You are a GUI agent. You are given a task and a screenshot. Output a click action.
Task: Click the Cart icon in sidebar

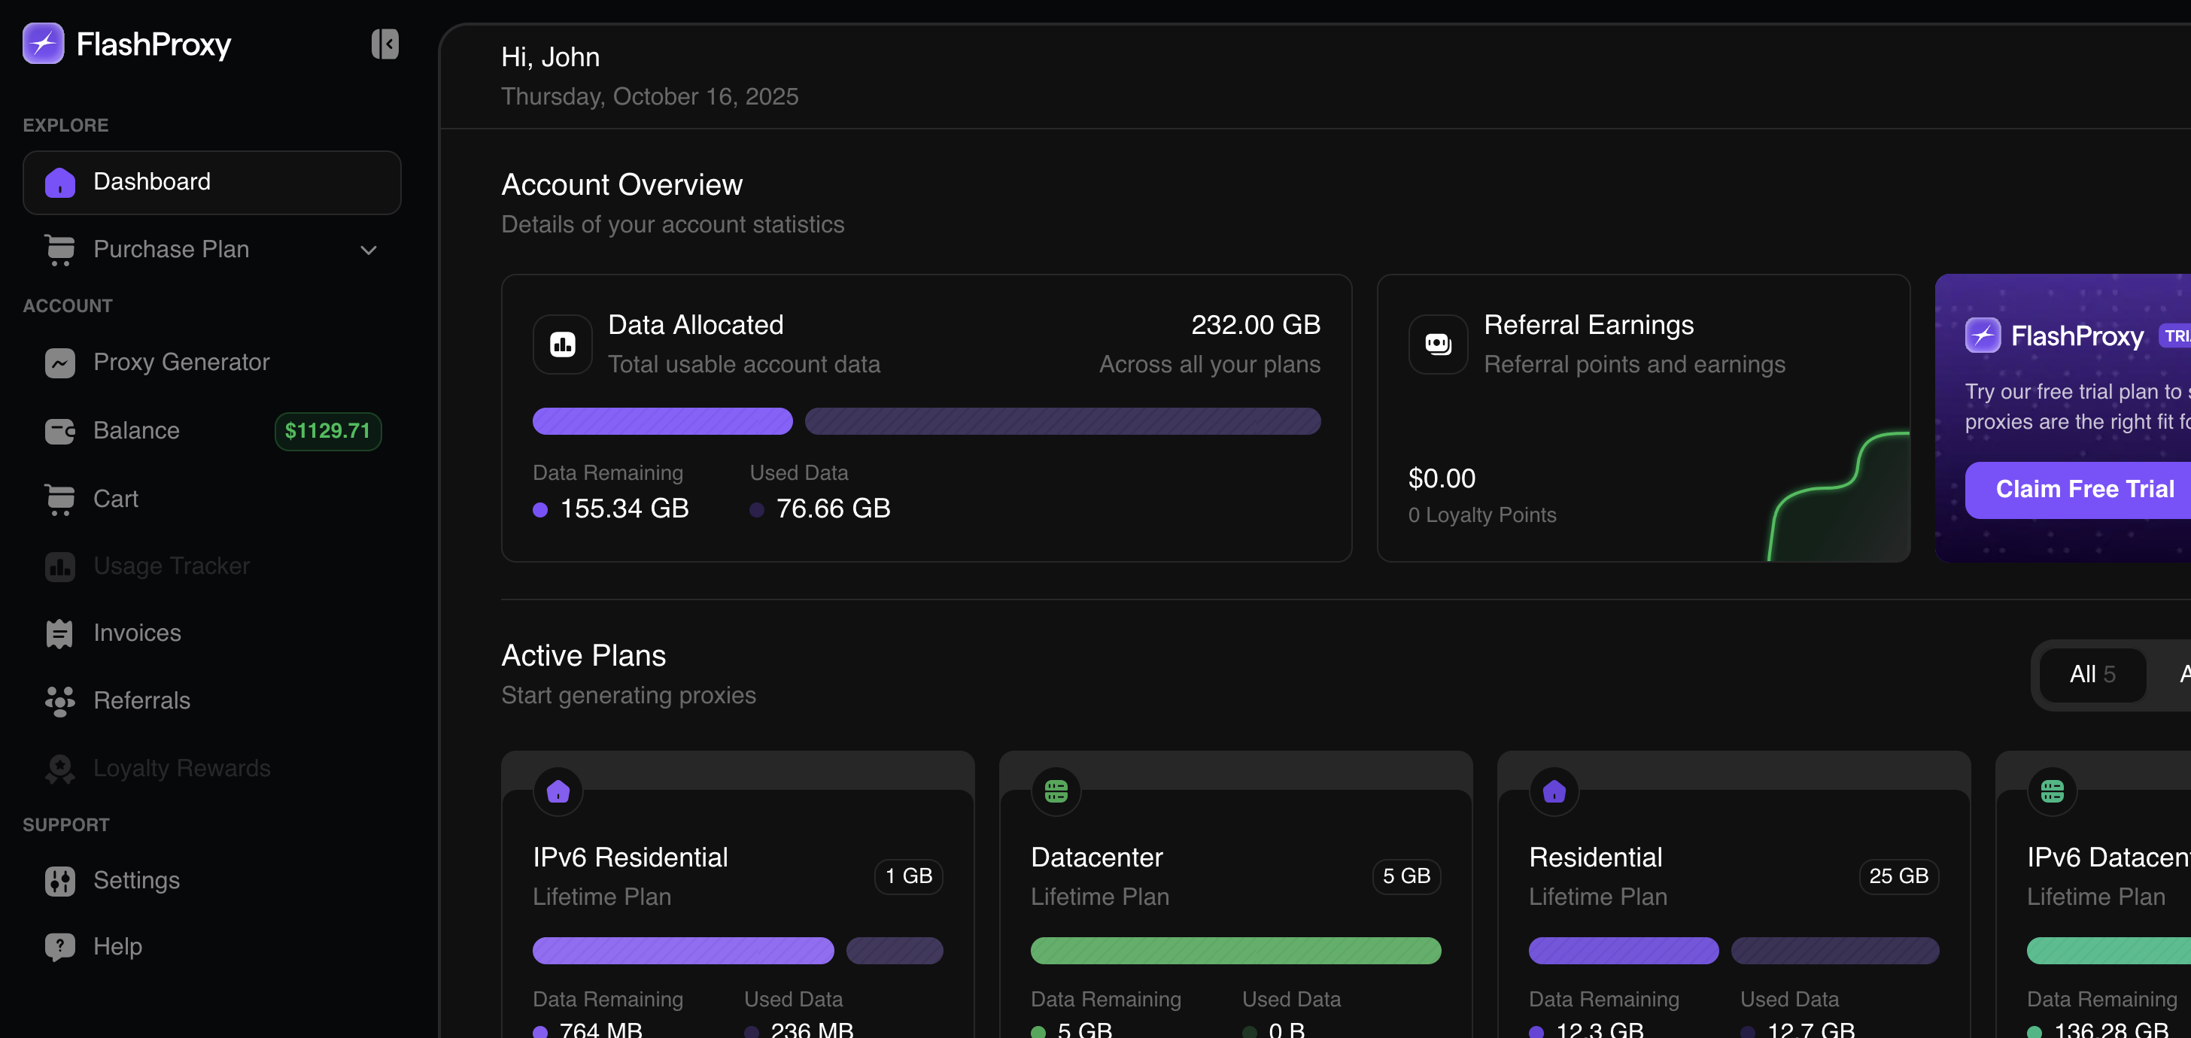point(59,499)
